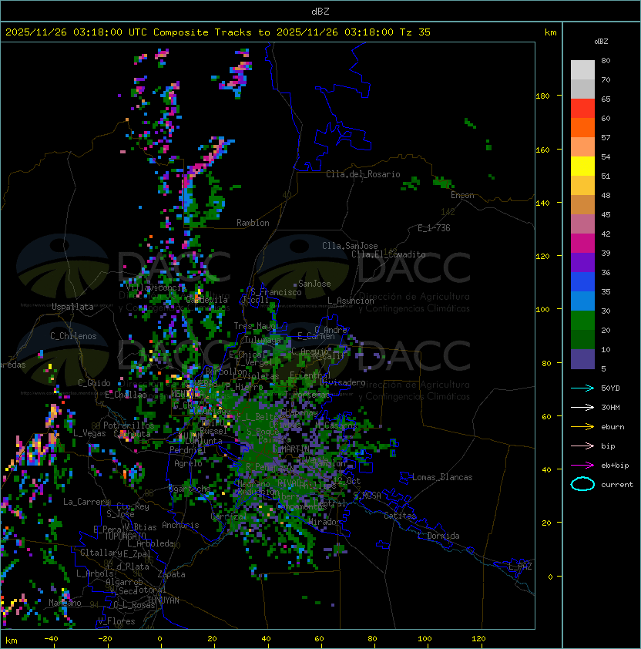Click the 'Tres_Mayo' map label
Viewport: 641px width, 649px height.
point(254,326)
